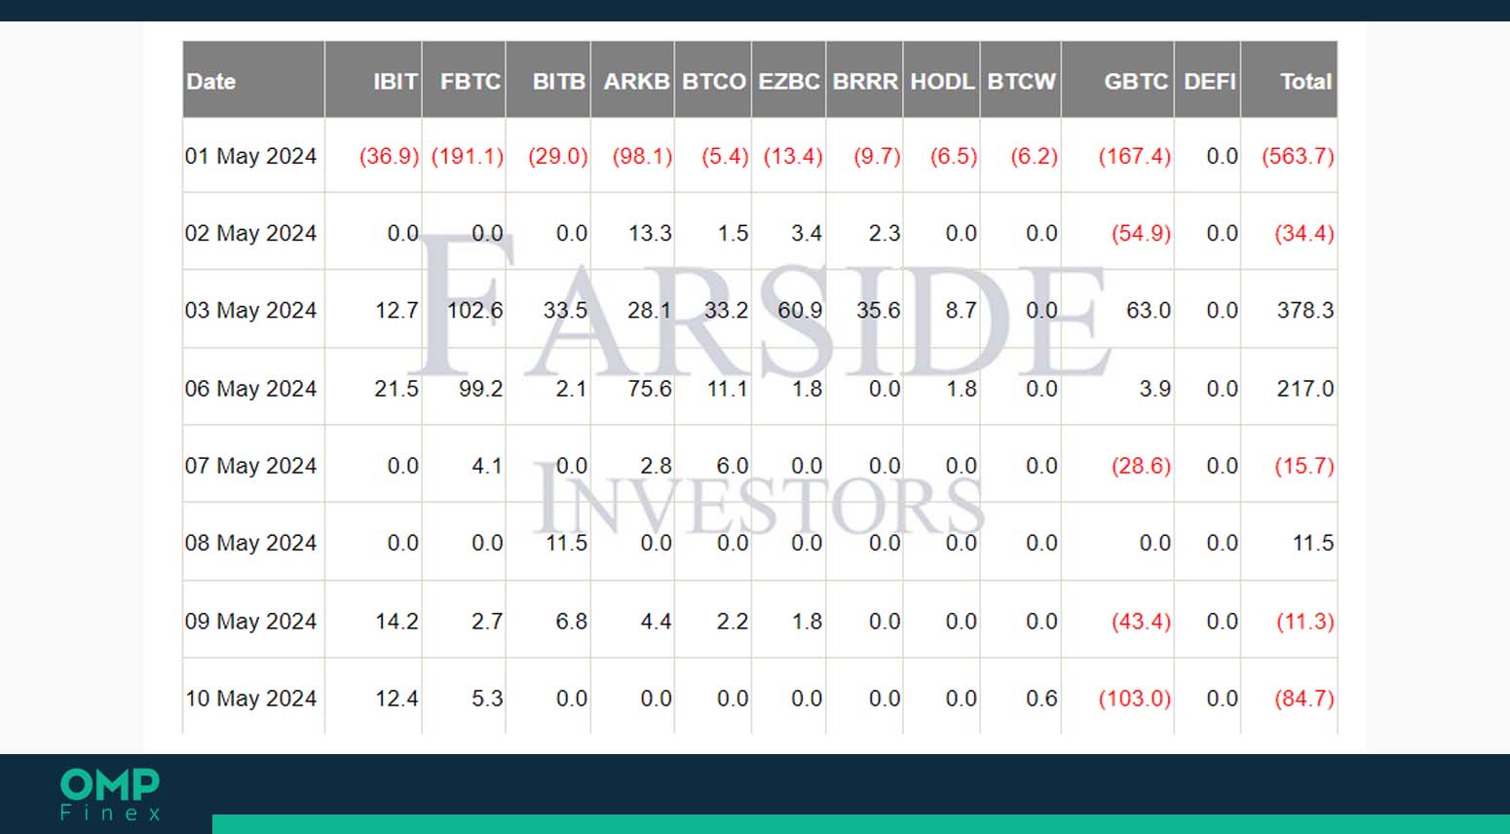Click the DEFI column header
The width and height of the screenshot is (1510, 834).
coord(1208,81)
